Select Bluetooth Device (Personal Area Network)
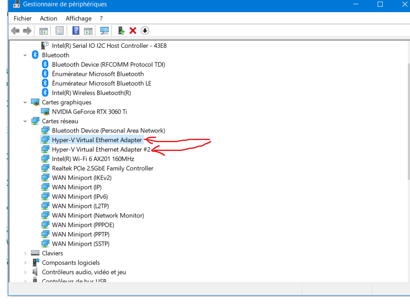 tap(108, 130)
